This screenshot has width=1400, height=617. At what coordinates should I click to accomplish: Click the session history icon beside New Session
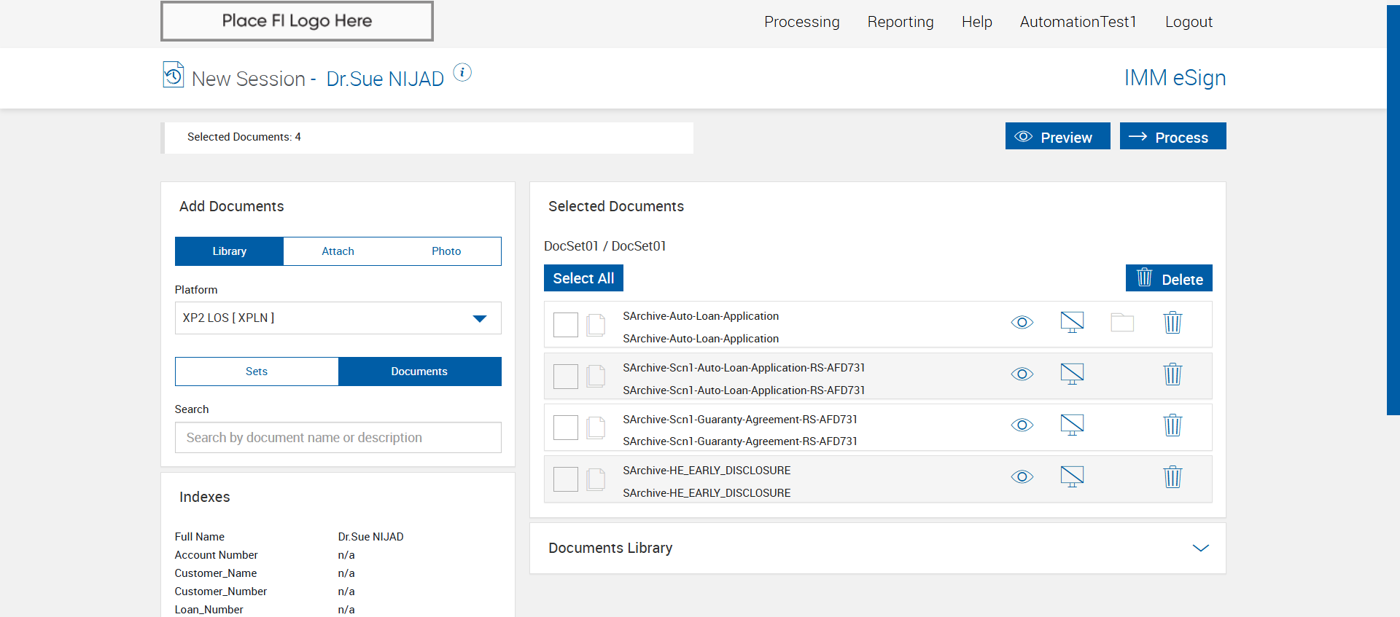coord(173,75)
